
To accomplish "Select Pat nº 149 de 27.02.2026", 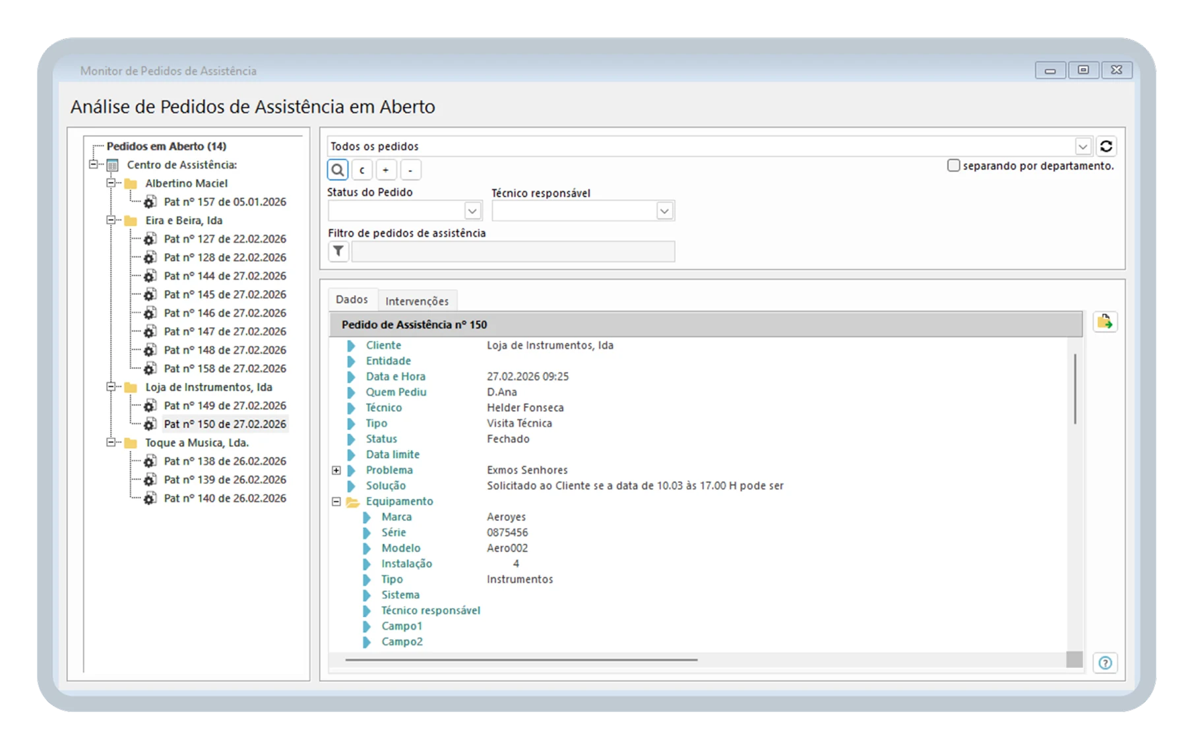I will click(x=225, y=405).
